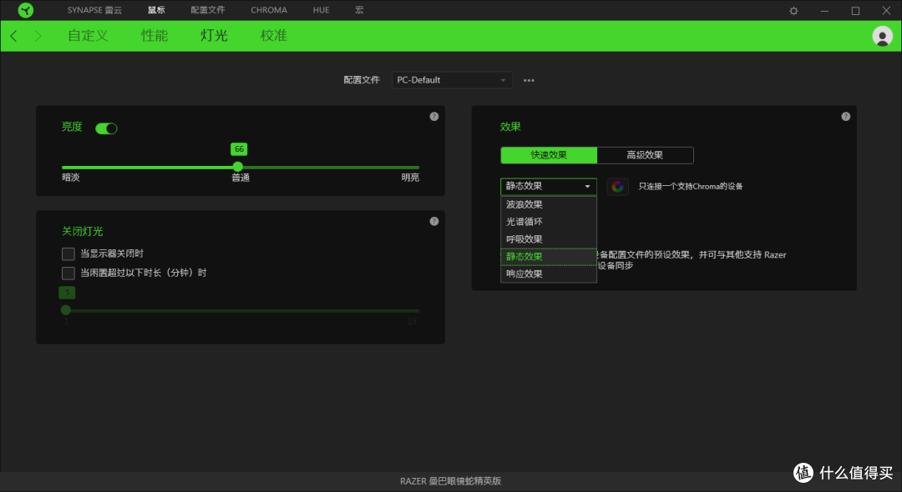Switch to the 灯光 tab
The image size is (902, 492).
[214, 36]
